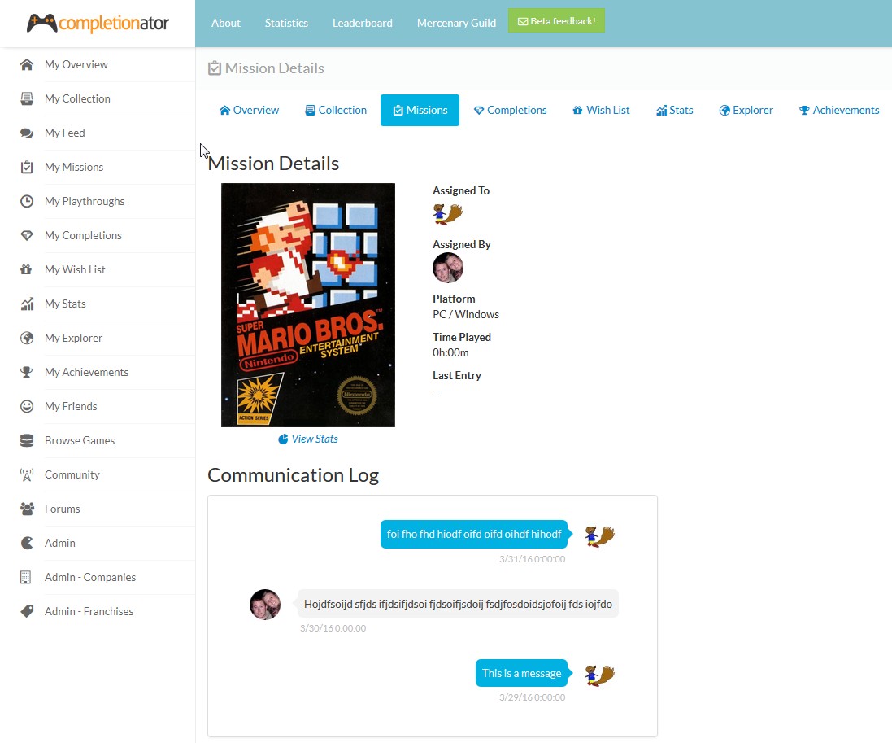Click the 3/31/16 0:00:00 timestamp

[x=533, y=559]
